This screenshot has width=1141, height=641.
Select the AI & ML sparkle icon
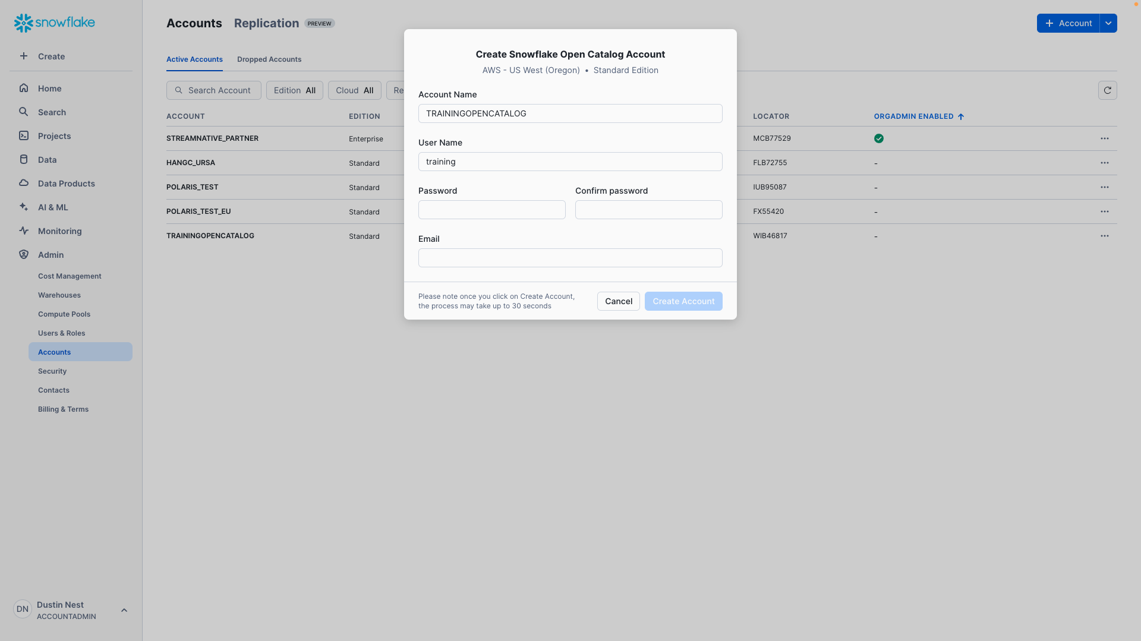[24, 207]
